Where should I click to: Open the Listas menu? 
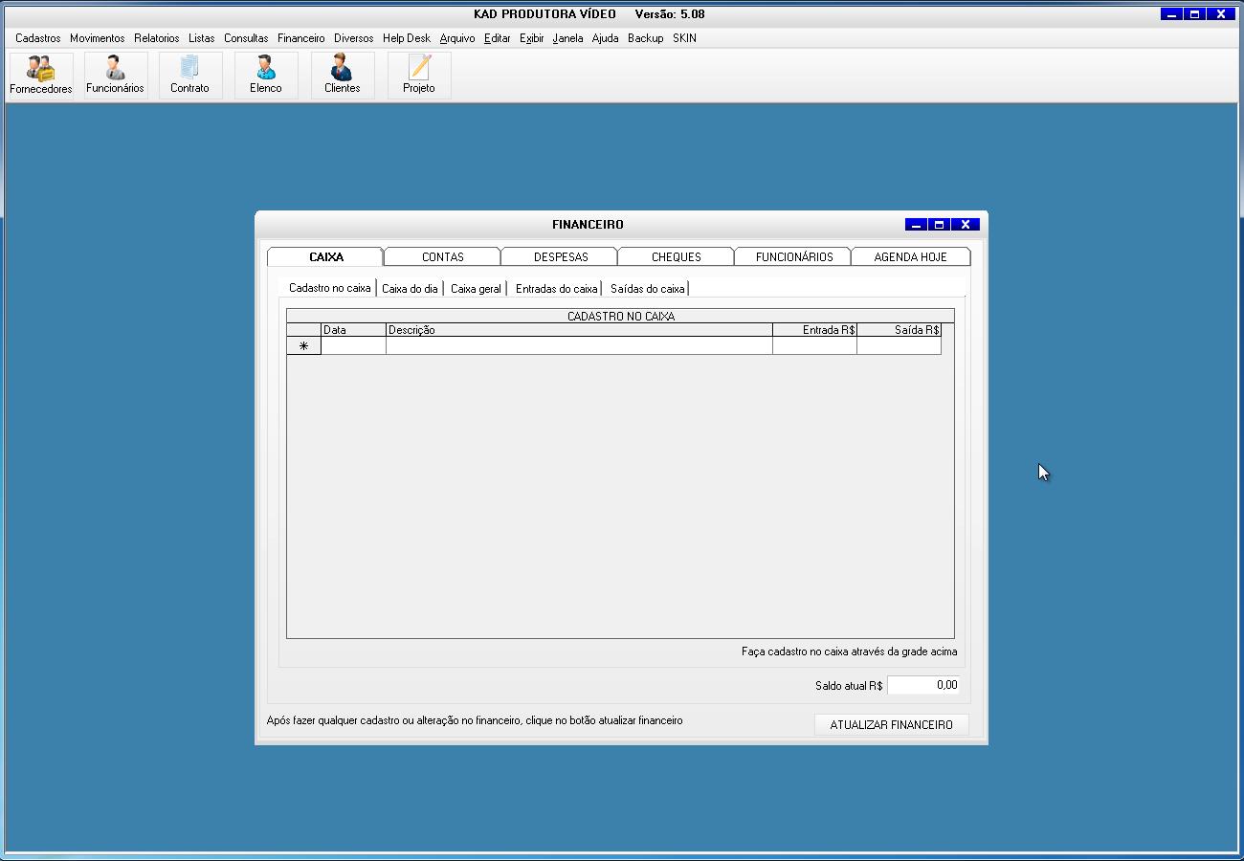pyautogui.click(x=202, y=38)
